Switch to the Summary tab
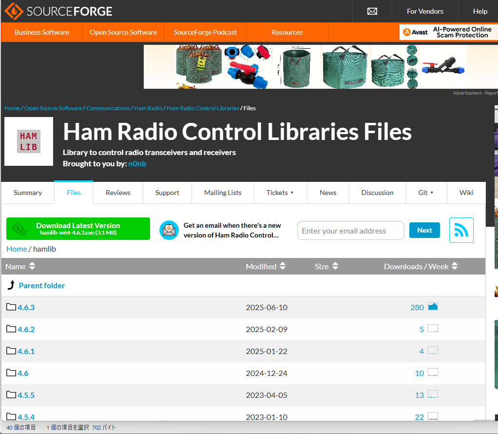The height and width of the screenshot is (434, 498). click(x=28, y=193)
